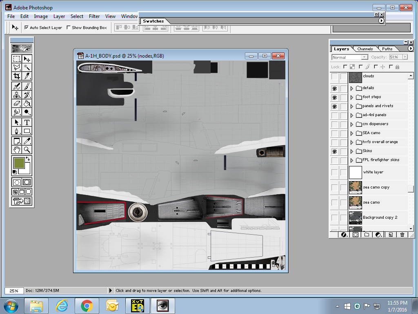Delete layer with the trash icon

[x=402, y=235]
